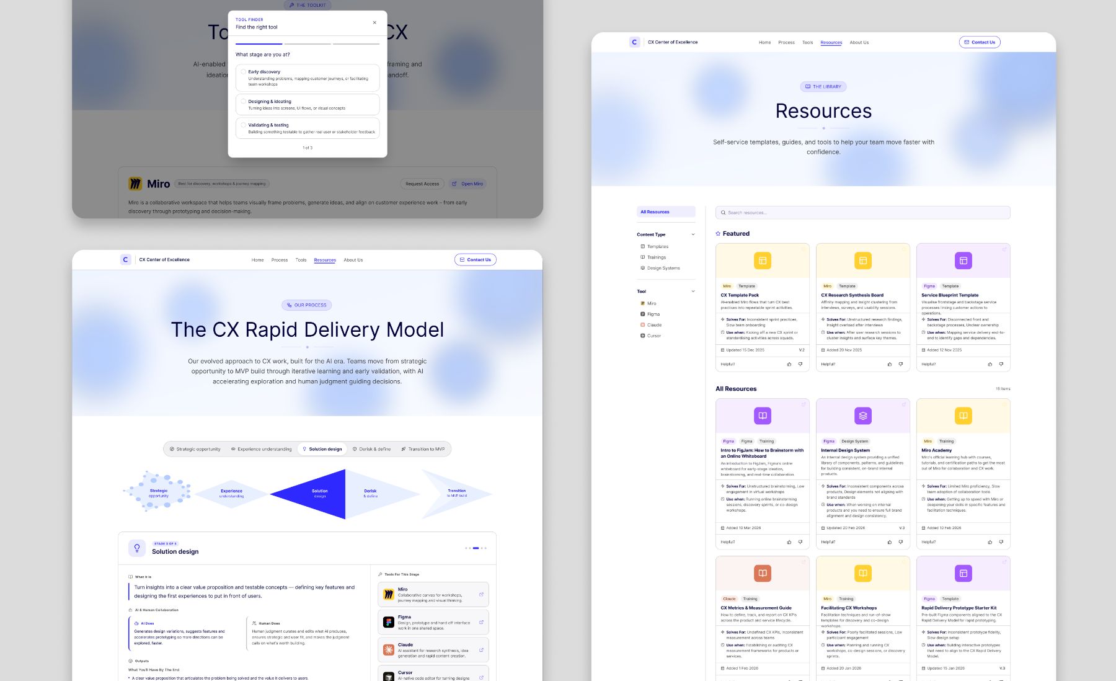Thumbs up the Intro to FigJam card
This screenshot has height=681, width=1116.
[789, 542]
